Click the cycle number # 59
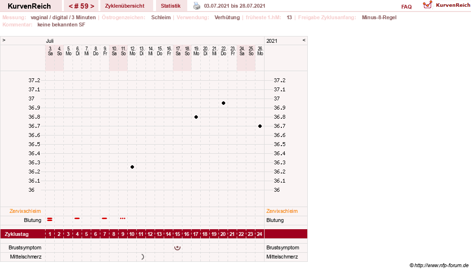 click(x=82, y=6)
